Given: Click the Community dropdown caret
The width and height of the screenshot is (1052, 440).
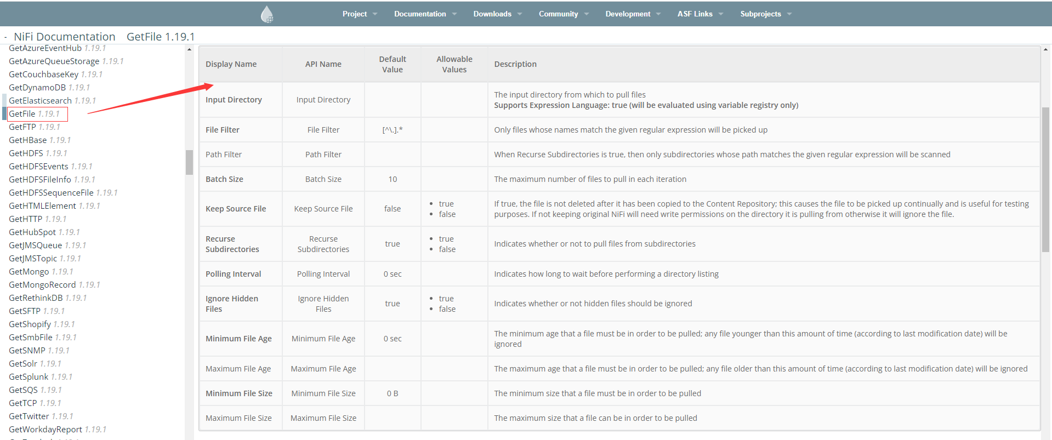Looking at the screenshot, I should click(x=586, y=14).
